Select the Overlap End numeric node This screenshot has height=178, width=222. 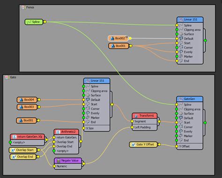click(23, 157)
